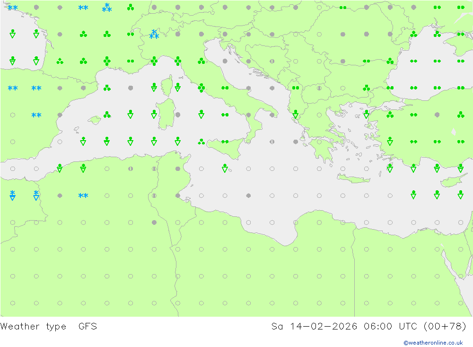Open the weatheronline.co.uk copyright link
This screenshot has height=347, width=473.
[433, 343]
